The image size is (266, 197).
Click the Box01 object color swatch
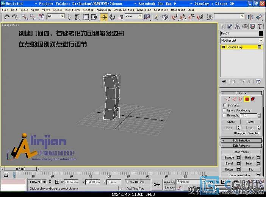(260, 33)
